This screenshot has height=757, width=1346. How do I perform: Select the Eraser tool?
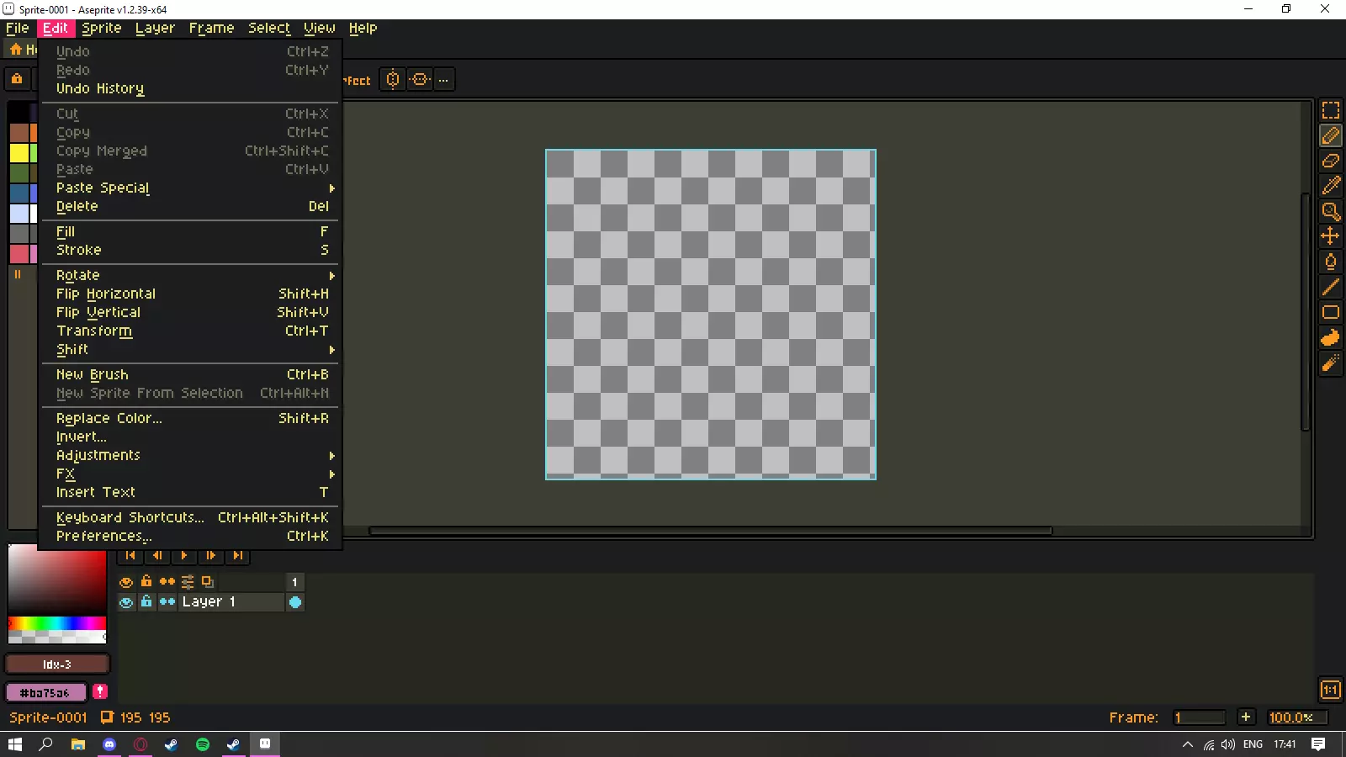coord(1330,161)
